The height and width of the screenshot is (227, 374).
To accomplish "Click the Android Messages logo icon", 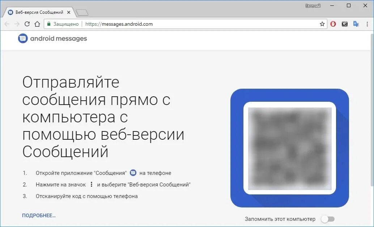I will click(23, 38).
